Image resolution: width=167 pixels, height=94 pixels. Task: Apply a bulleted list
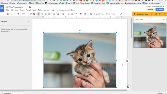tap(63, 14)
